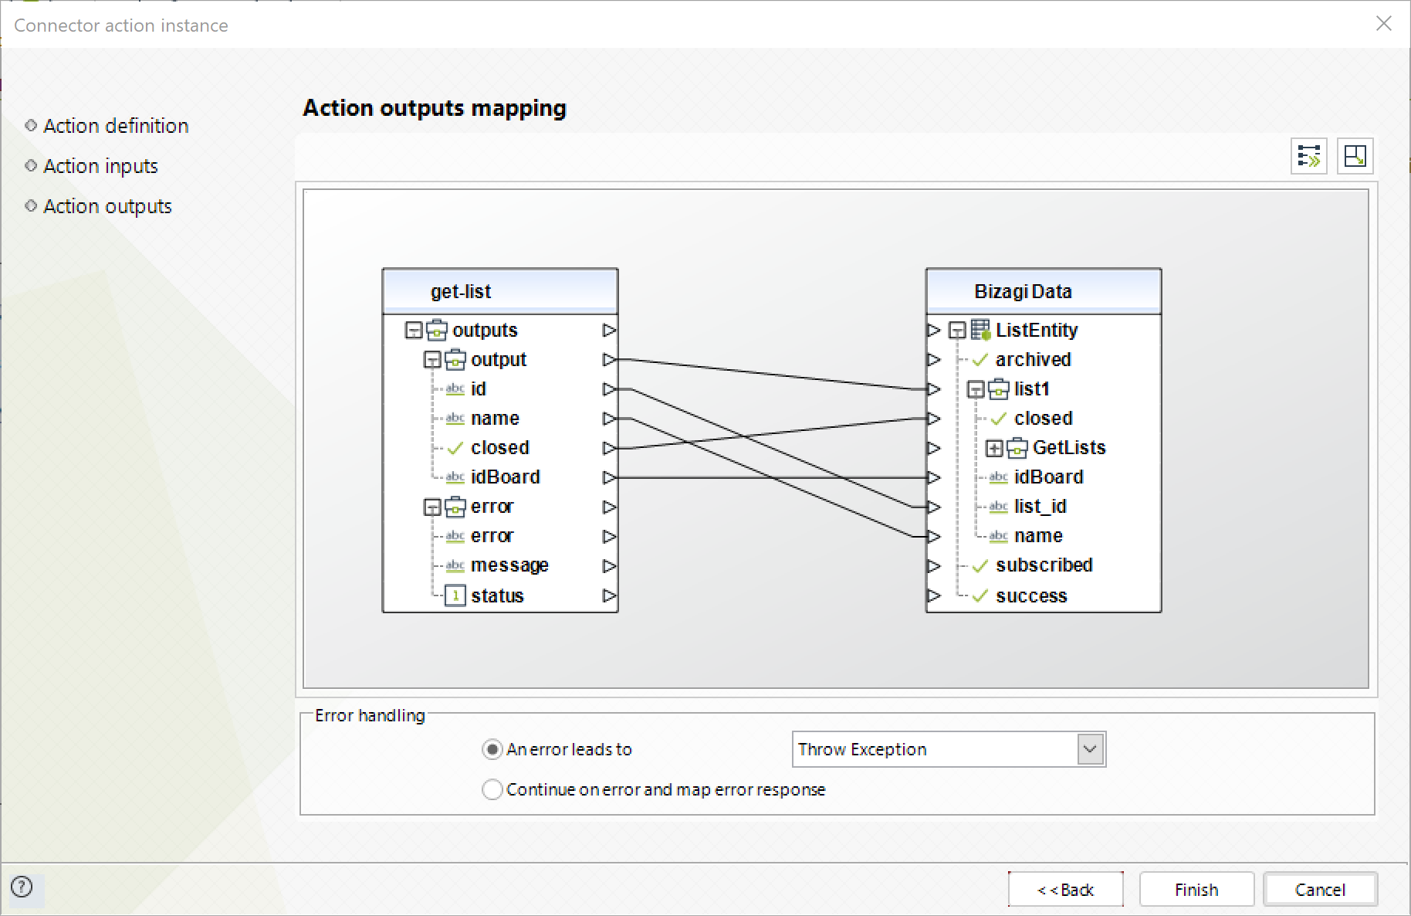Screen dimensions: 1411x916
Task: Open the Throw Exception dropdown
Action: (1090, 749)
